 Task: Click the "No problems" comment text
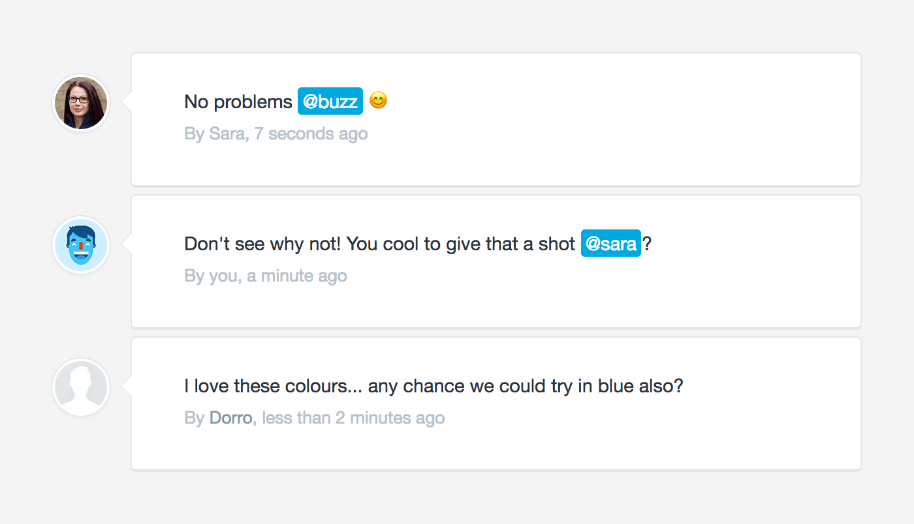[x=238, y=102]
